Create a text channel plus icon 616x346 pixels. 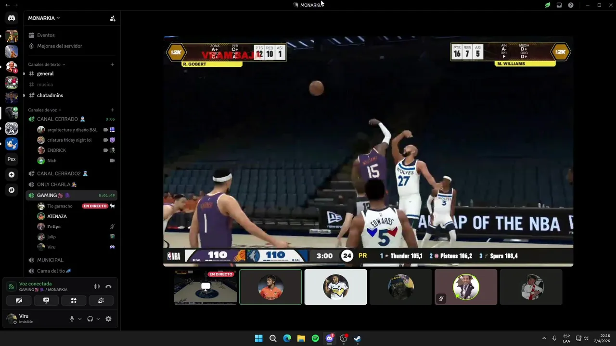click(112, 64)
